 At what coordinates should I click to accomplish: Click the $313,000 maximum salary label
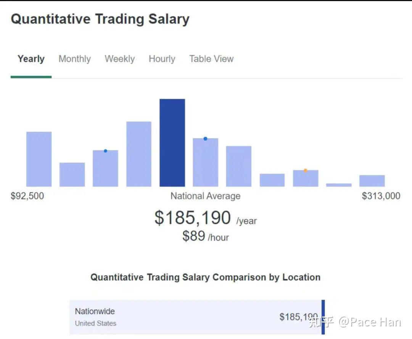click(x=380, y=196)
